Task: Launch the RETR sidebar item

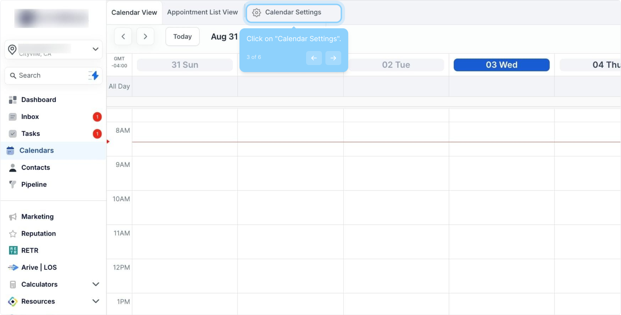Action: [30, 251]
